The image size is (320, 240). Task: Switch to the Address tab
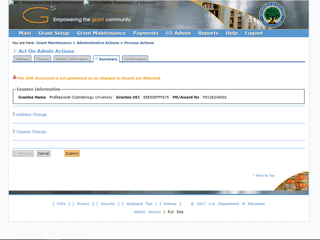coord(22,59)
